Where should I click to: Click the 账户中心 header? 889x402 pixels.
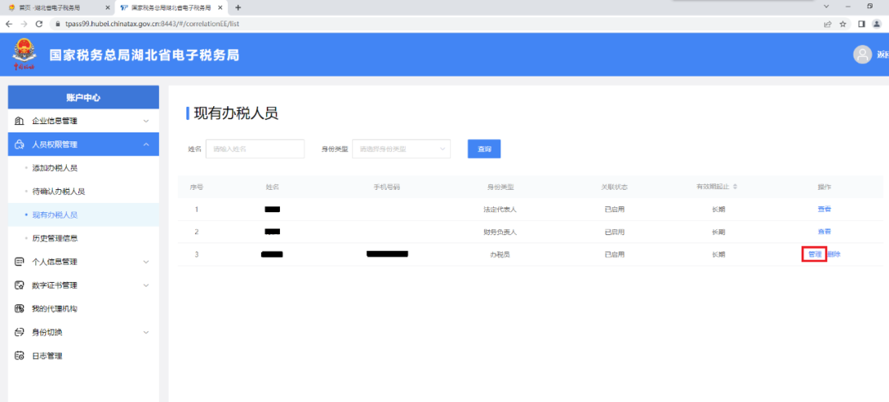pyautogui.click(x=83, y=97)
